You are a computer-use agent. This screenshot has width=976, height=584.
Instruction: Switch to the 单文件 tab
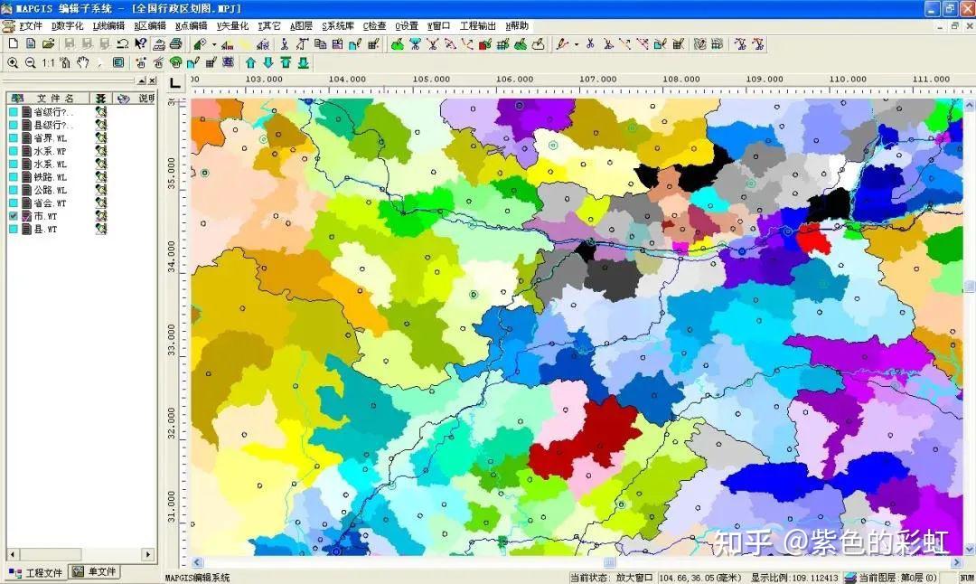pyautogui.click(x=95, y=571)
